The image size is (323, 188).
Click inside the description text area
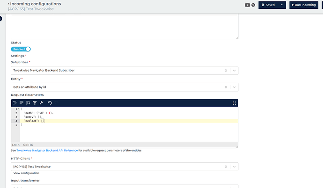coord(125,26)
